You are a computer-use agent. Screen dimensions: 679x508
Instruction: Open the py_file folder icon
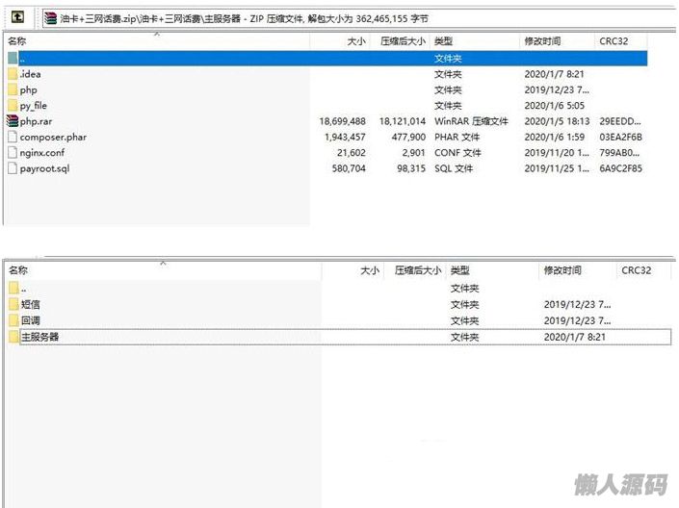tap(13, 106)
